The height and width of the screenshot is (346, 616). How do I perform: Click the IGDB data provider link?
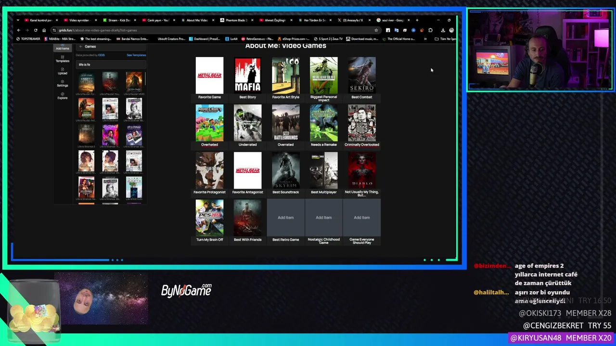(102, 55)
